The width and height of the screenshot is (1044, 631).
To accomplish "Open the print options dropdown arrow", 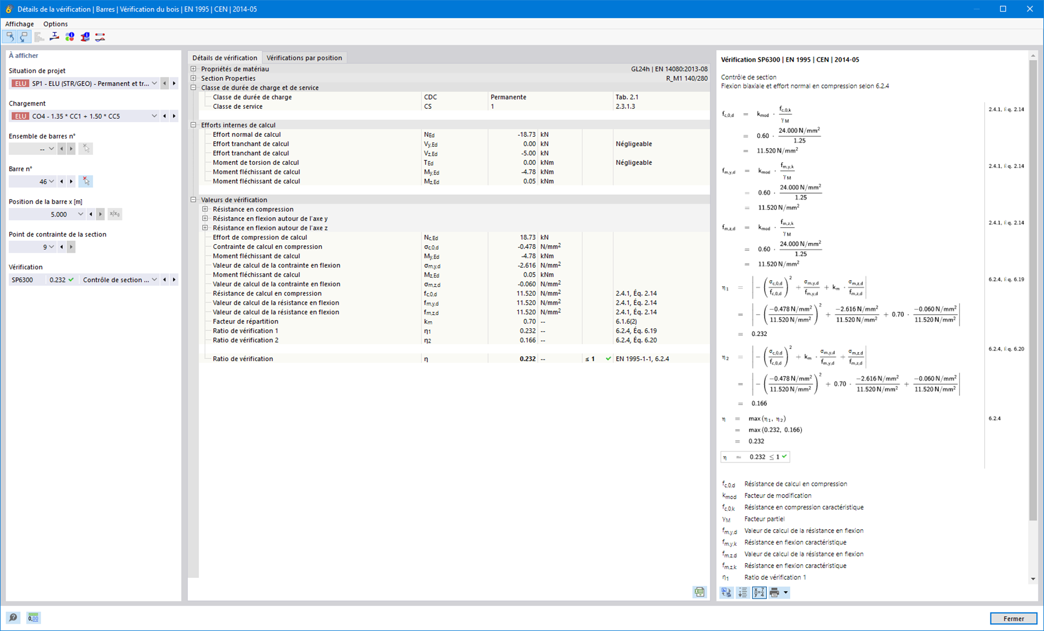I will [785, 592].
